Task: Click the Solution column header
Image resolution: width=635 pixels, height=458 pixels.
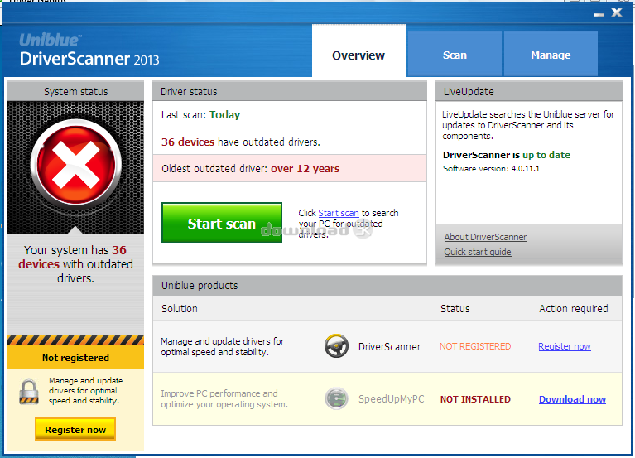Action: pyautogui.click(x=180, y=308)
